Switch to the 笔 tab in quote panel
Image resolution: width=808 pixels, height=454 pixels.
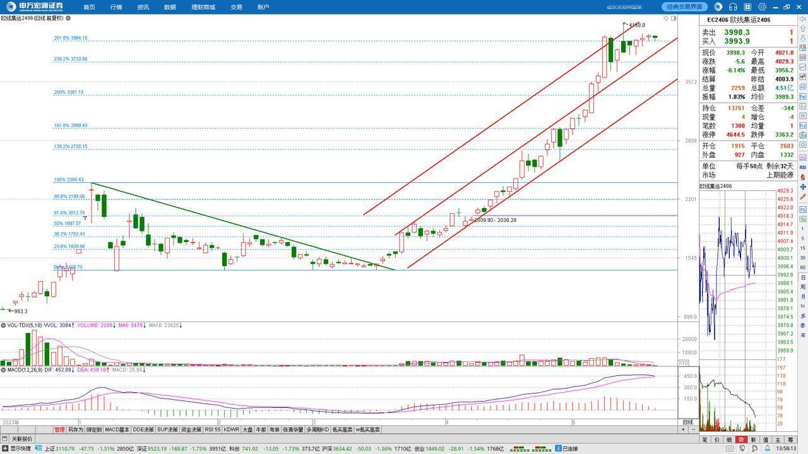coord(704,439)
